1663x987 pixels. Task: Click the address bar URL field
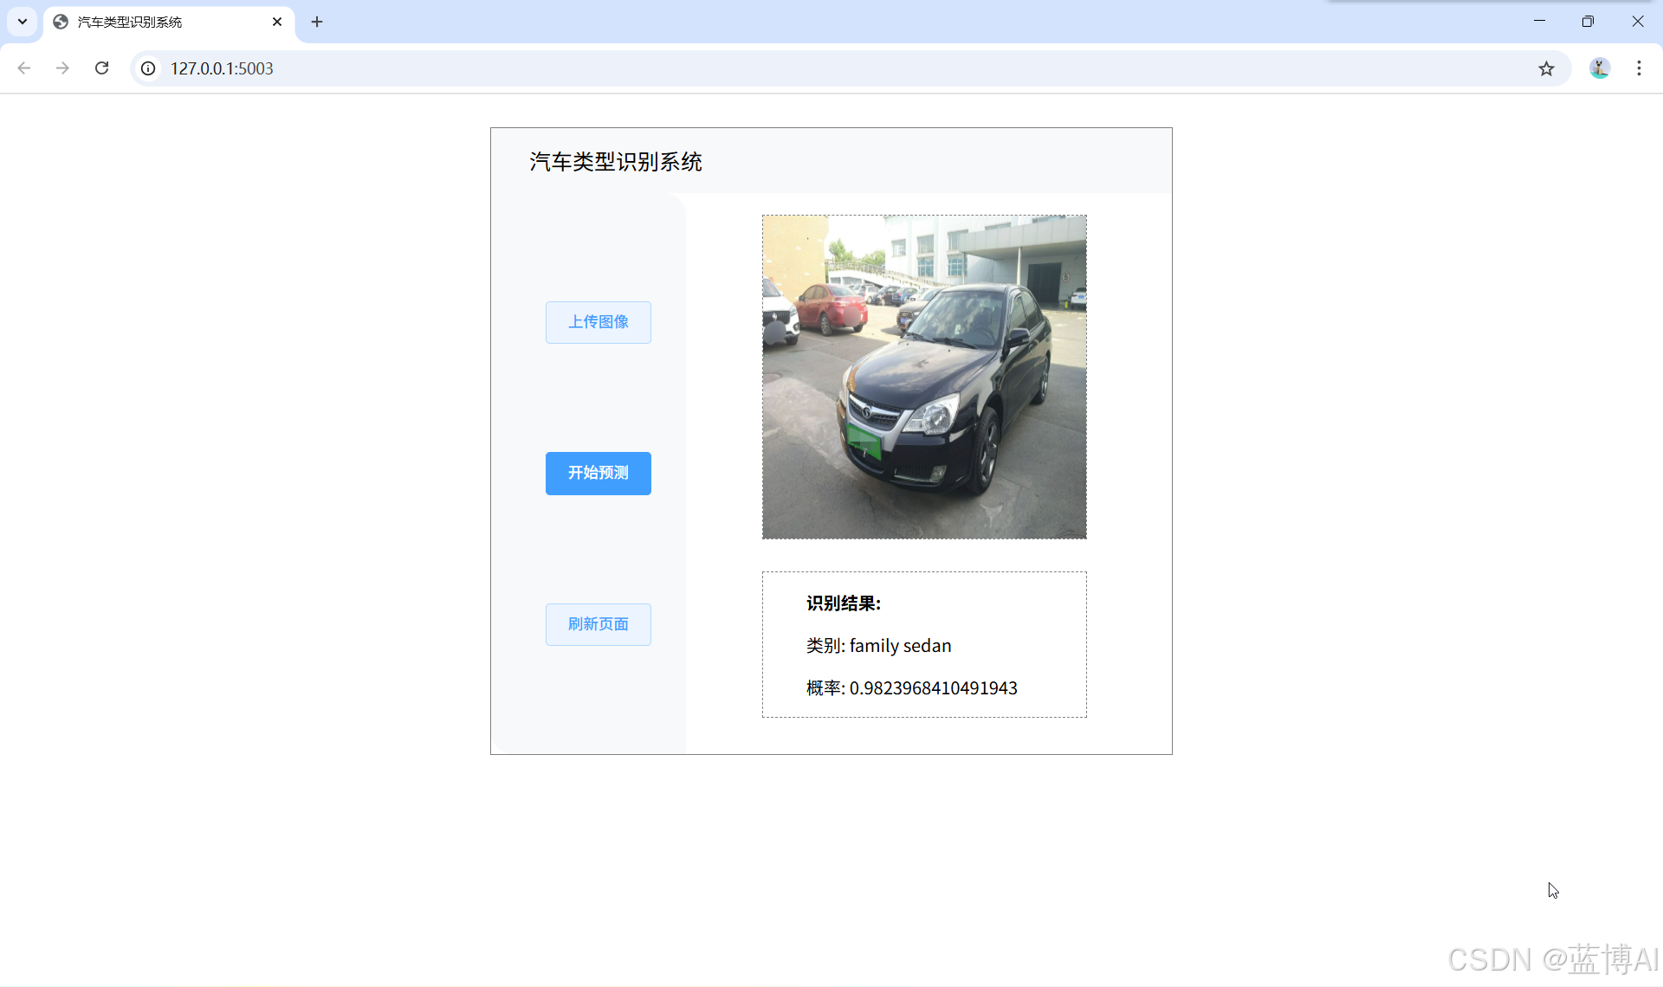[780, 68]
